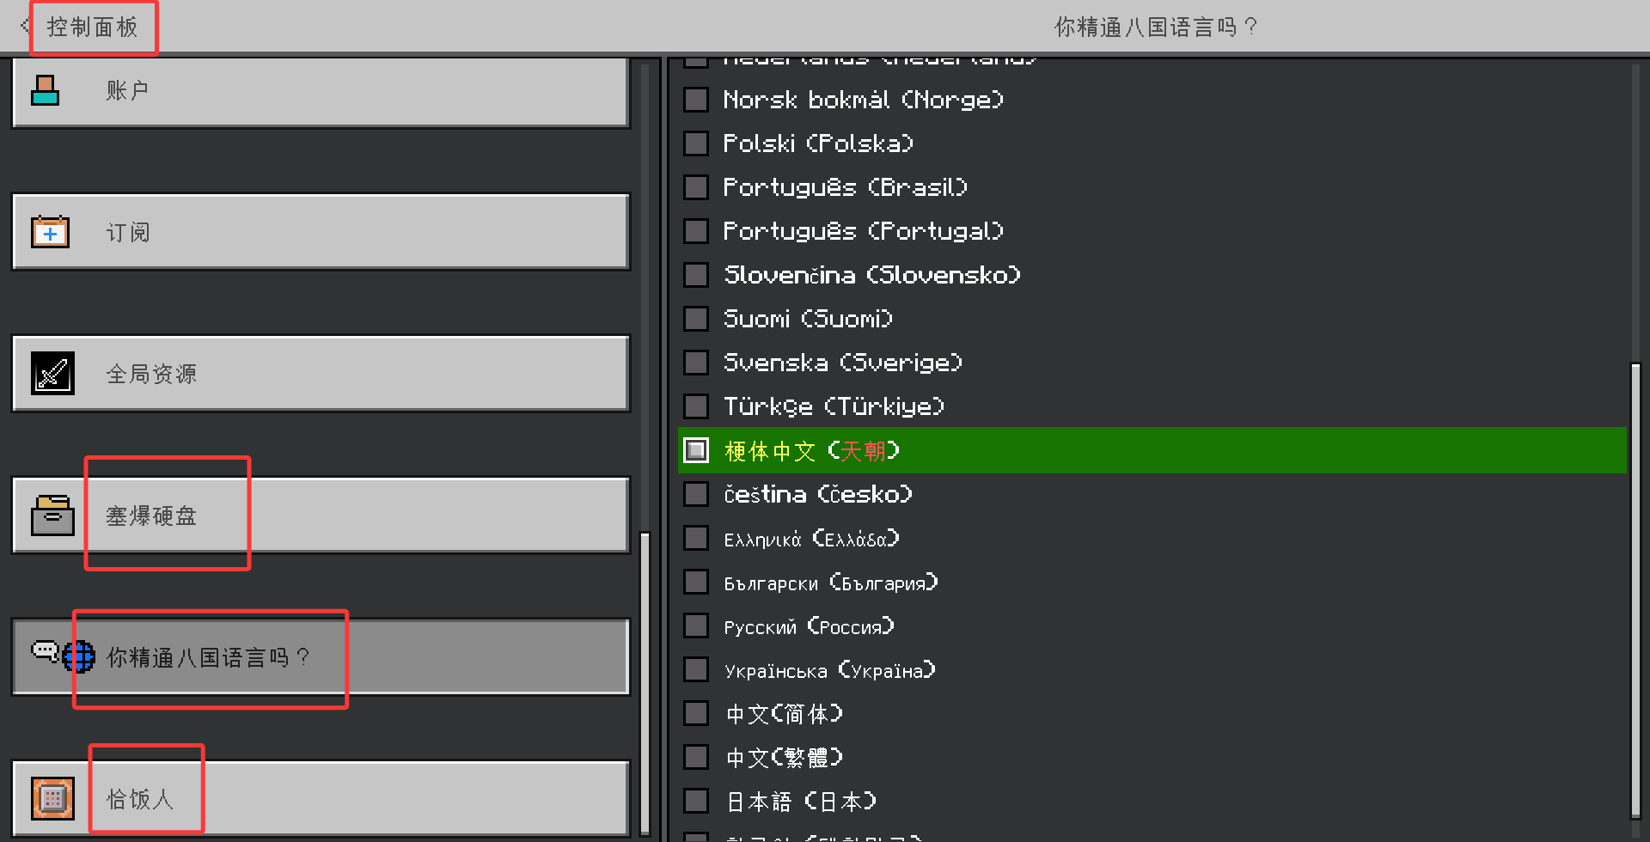
Task: Choose 中文(简体) language
Action: [x=784, y=714]
